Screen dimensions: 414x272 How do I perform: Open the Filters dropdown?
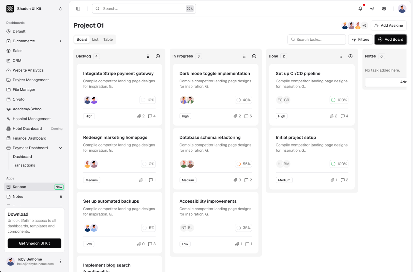(361, 39)
